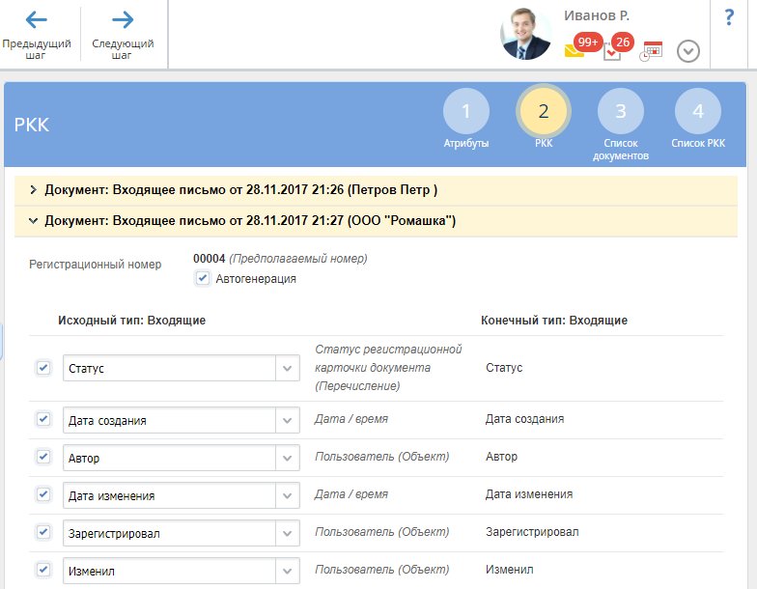This screenshot has height=589, width=757.
Task: Open tasks icon with 26 badge
Action: (612, 51)
